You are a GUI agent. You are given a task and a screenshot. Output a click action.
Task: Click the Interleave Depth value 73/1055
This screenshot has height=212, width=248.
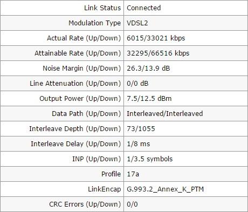[141, 129]
